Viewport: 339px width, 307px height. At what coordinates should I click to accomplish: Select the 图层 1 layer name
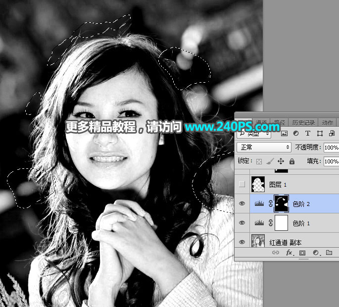[x=278, y=185]
